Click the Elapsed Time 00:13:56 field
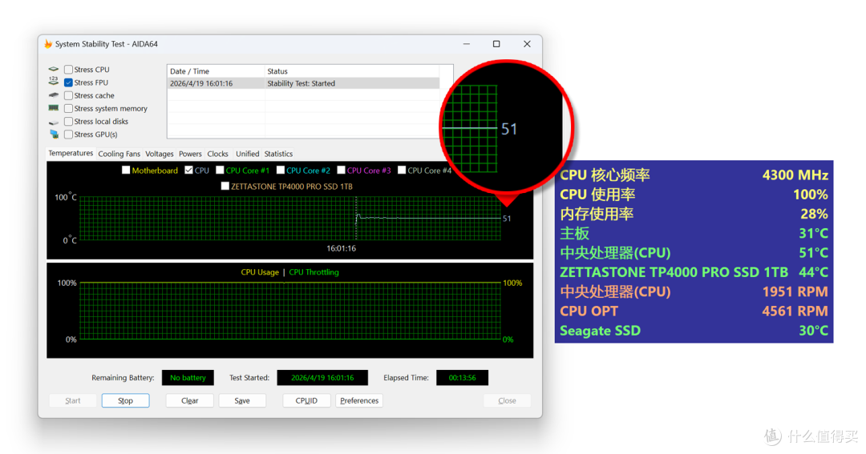 pos(463,378)
